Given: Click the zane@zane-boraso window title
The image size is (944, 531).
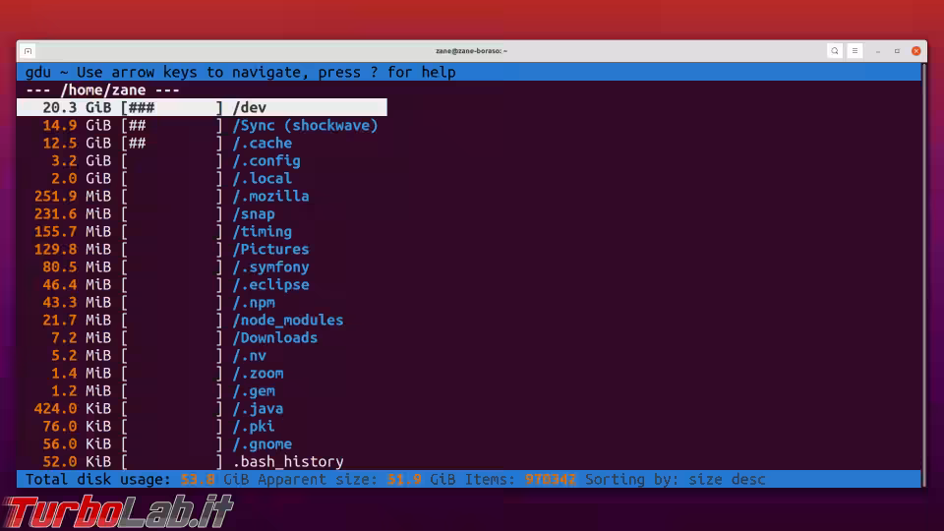Looking at the screenshot, I should [x=471, y=51].
